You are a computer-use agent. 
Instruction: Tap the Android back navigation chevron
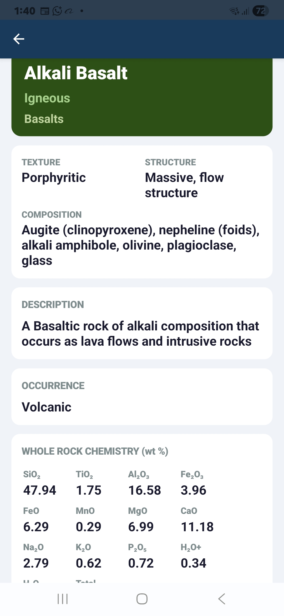[222, 599]
